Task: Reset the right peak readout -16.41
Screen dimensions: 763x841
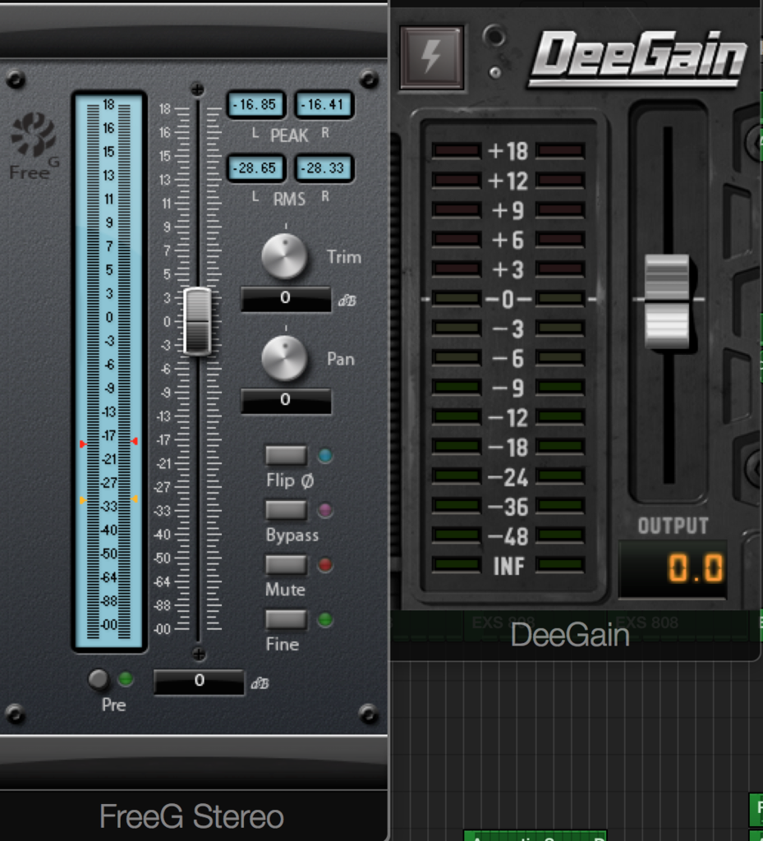Action: click(x=324, y=104)
